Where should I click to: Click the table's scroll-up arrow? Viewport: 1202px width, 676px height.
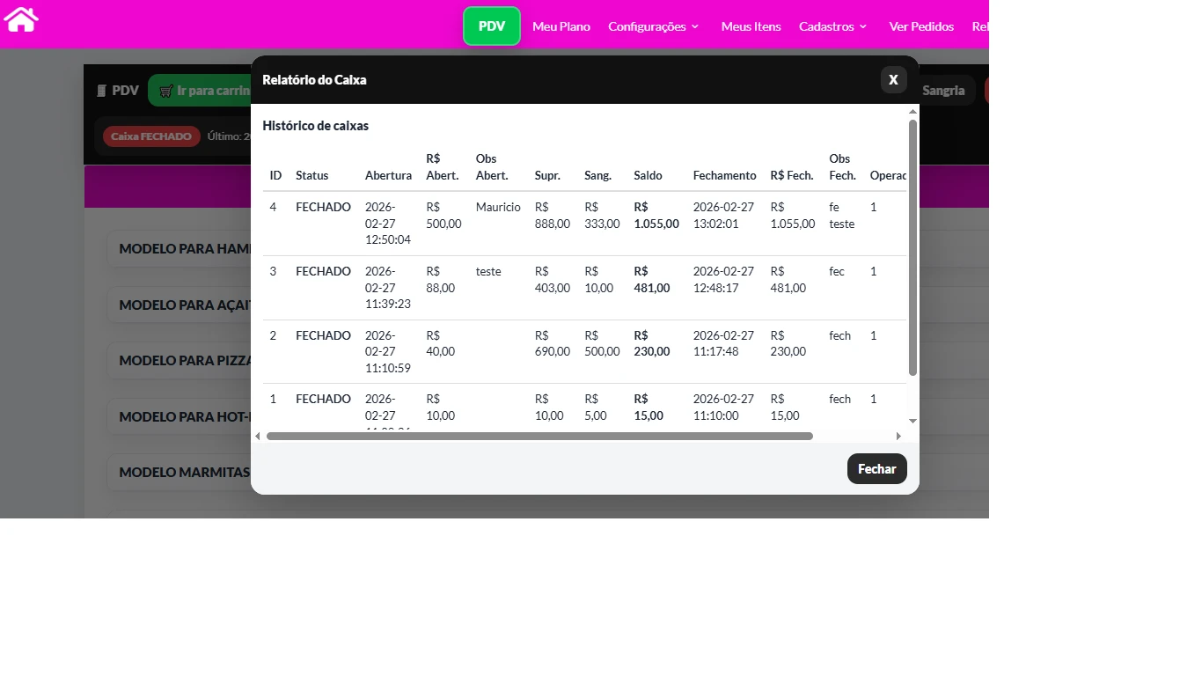click(912, 112)
